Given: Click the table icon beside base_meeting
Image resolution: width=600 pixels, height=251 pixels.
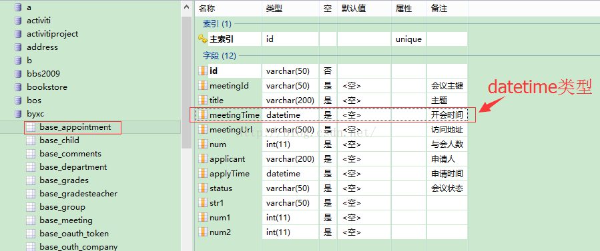Looking at the screenshot, I should (31, 220).
